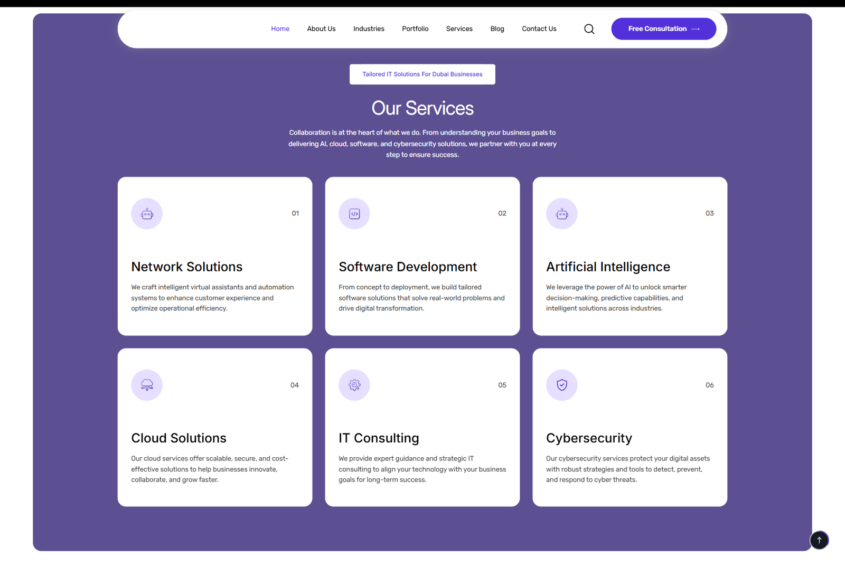Click the Tailored IT Solutions badge
This screenshot has width=845, height=566.
(x=422, y=74)
